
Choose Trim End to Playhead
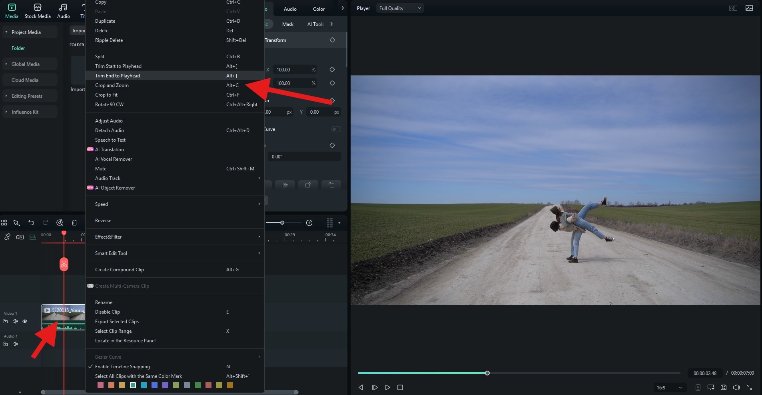tap(175, 75)
